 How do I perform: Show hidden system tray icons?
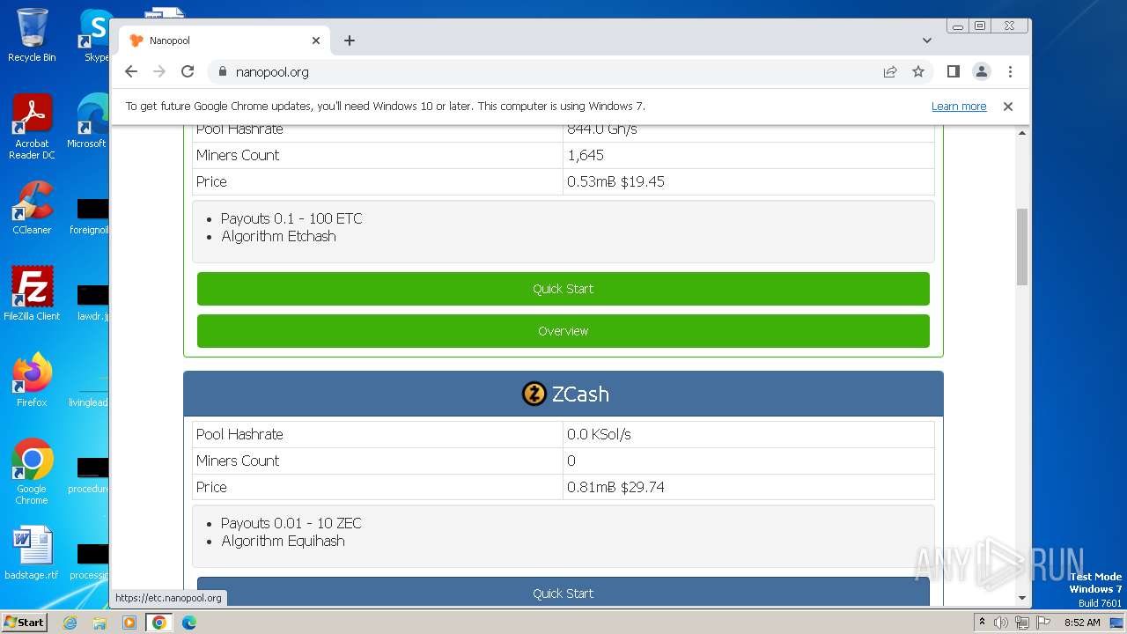point(982,623)
